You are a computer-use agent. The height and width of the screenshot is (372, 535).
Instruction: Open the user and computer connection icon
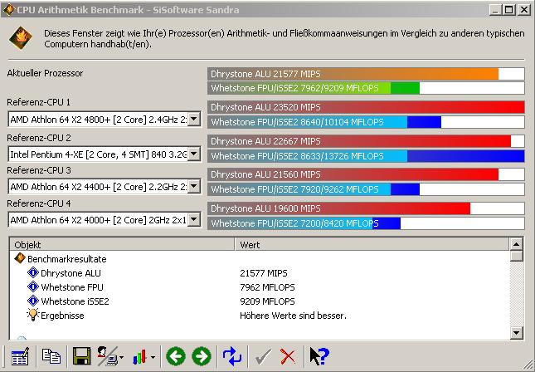[x=108, y=356]
